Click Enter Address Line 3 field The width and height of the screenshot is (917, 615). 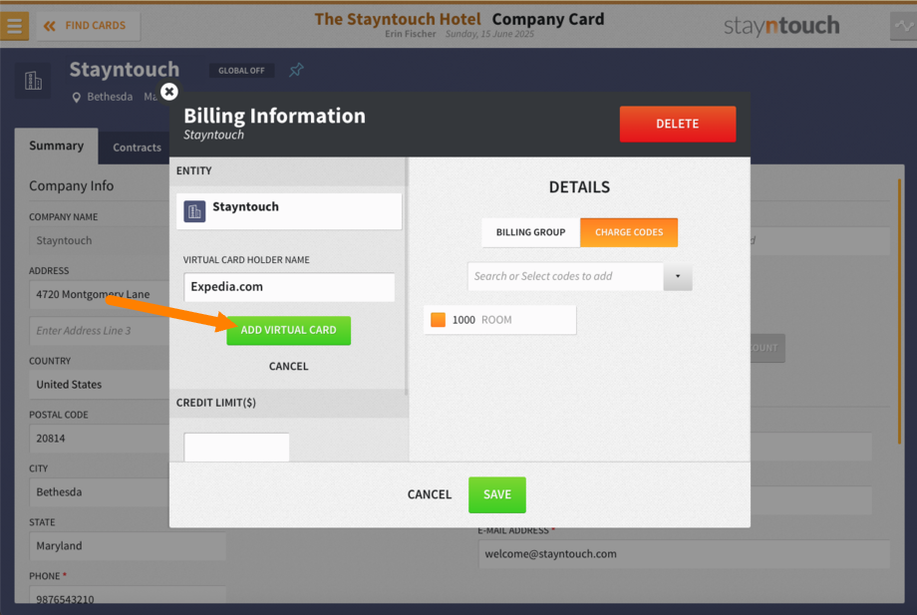click(x=100, y=331)
